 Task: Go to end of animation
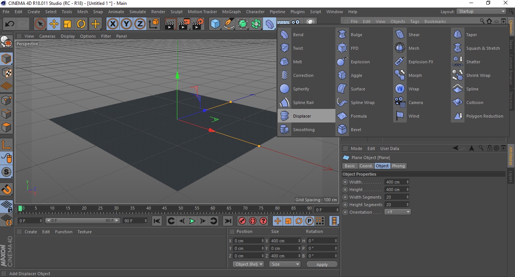pyautogui.click(x=228, y=221)
